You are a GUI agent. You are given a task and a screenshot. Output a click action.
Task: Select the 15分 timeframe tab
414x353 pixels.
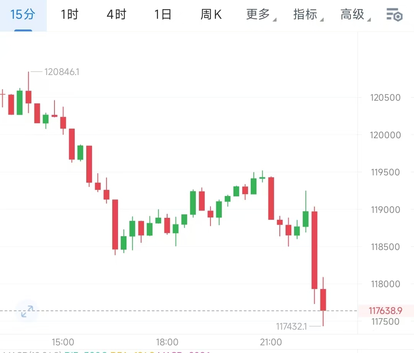(x=23, y=15)
